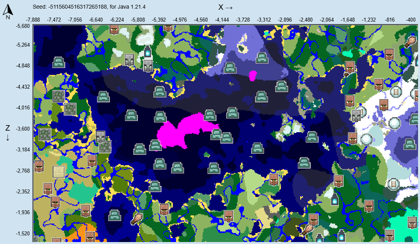
Task: Select the monument touching the big magenta island's upper-right edge
Action: [x=210, y=115]
